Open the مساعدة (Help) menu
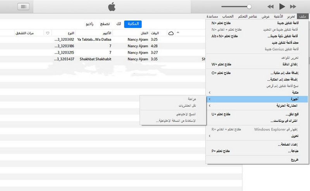This screenshot has width=310, height=191. (212, 16)
